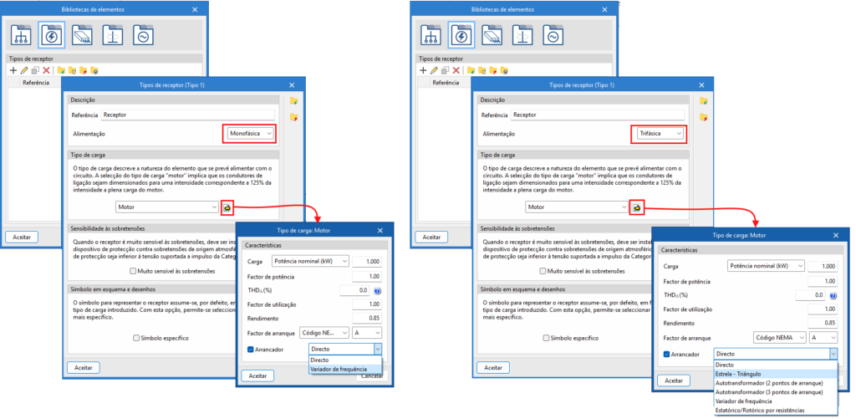Open 'Potência nominal (kW)' dropdown in the Monofásica motor dialog
The height and width of the screenshot is (419, 856).
pos(311,261)
